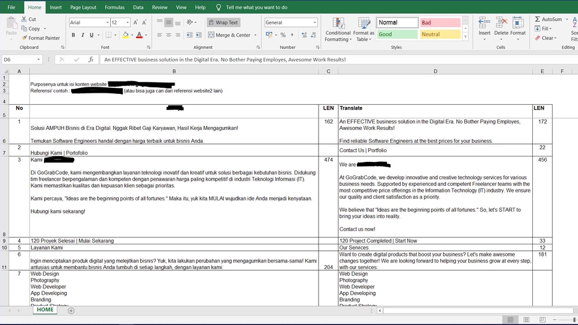Image resolution: width=578 pixels, height=325 pixels.
Task: Select the HOME sheet tab
Action: (45, 310)
